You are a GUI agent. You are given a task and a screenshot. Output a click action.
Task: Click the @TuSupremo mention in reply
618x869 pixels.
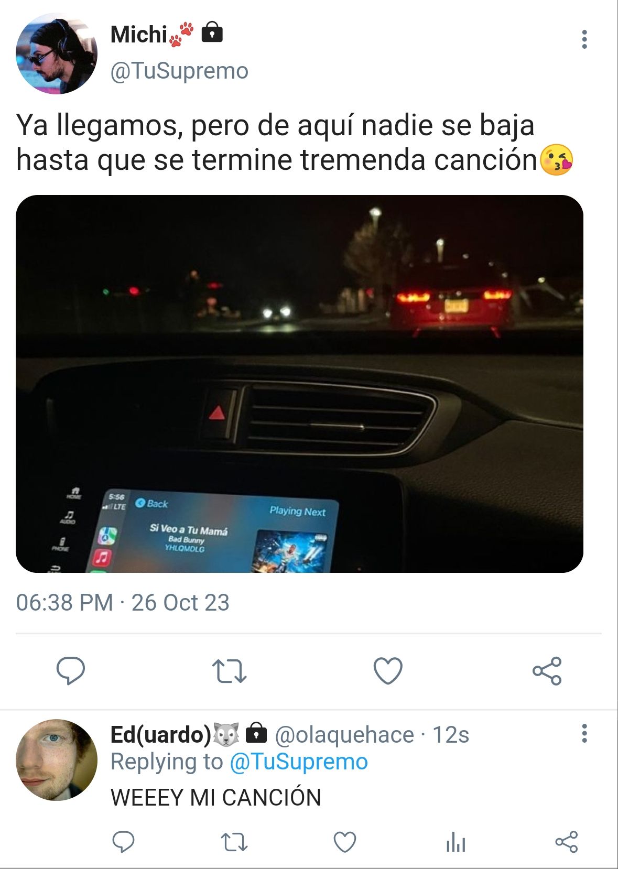[x=299, y=762]
